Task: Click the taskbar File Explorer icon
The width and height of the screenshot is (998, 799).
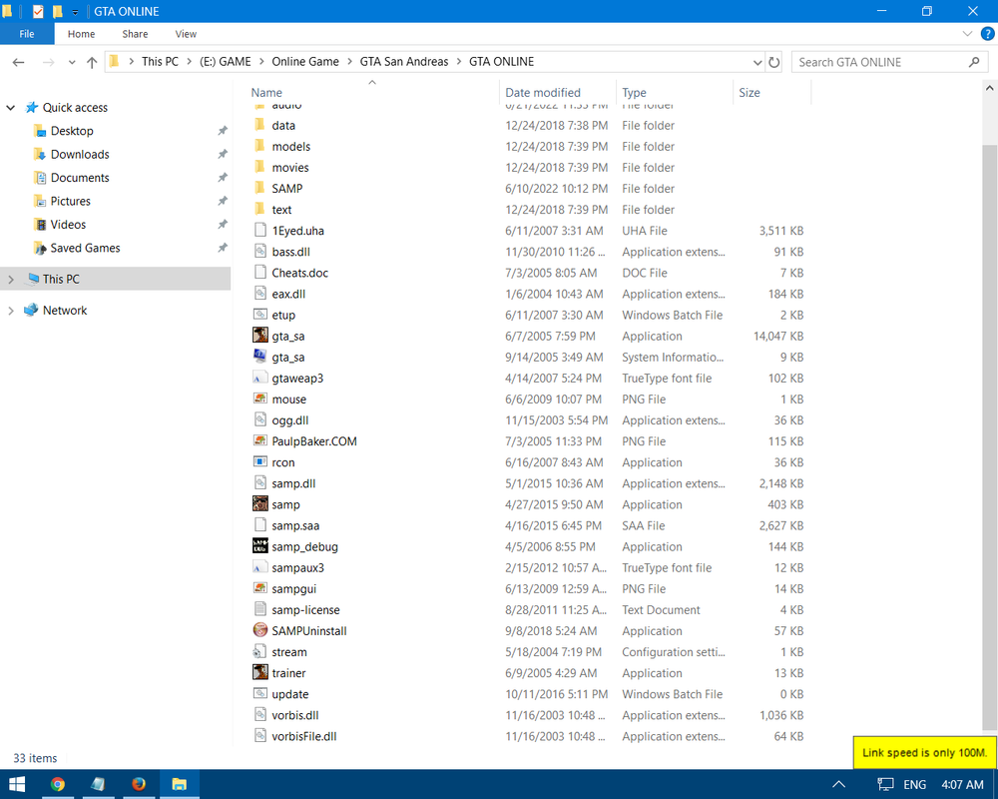Action: (179, 784)
